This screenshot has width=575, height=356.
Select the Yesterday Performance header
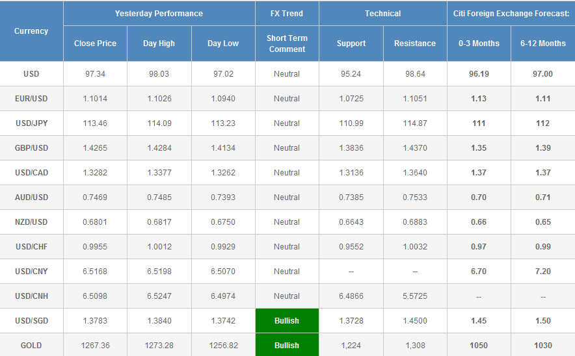point(159,14)
